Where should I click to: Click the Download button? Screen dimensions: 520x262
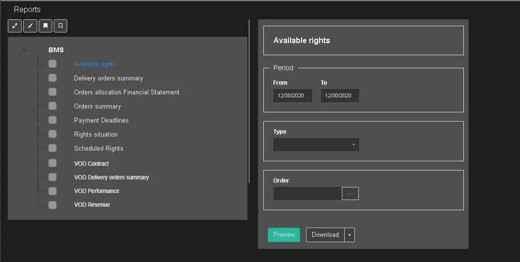(x=325, y=235)
